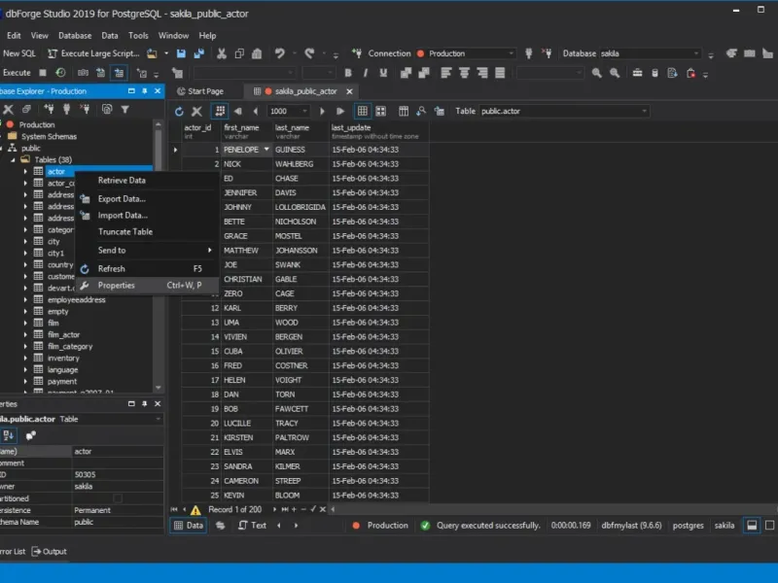Click Refresh in the context menu
Viewport: 778px width, 583px height.
pos(148,269)
